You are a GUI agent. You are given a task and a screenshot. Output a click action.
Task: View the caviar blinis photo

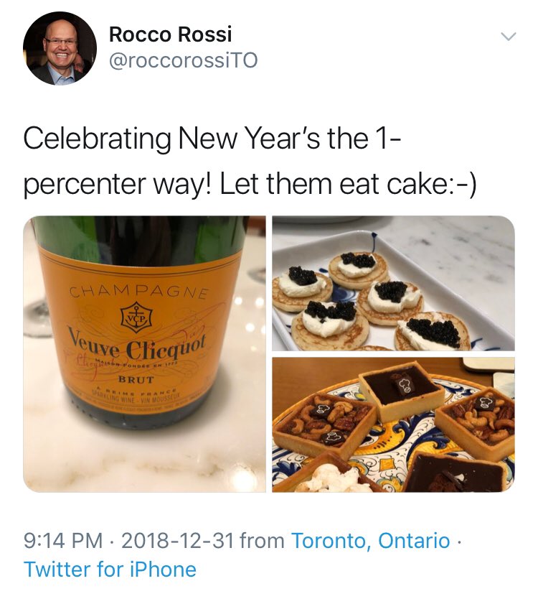[x=393, y=283]
